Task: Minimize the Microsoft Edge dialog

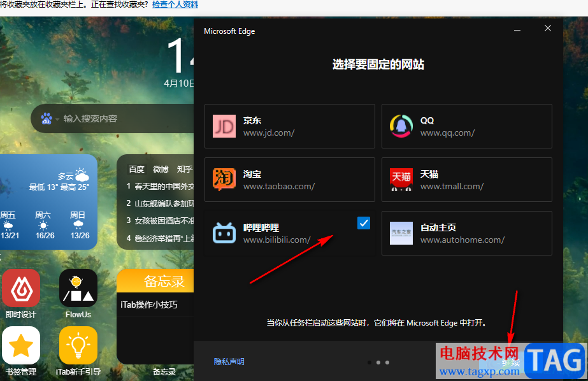Action: point(517,30)
